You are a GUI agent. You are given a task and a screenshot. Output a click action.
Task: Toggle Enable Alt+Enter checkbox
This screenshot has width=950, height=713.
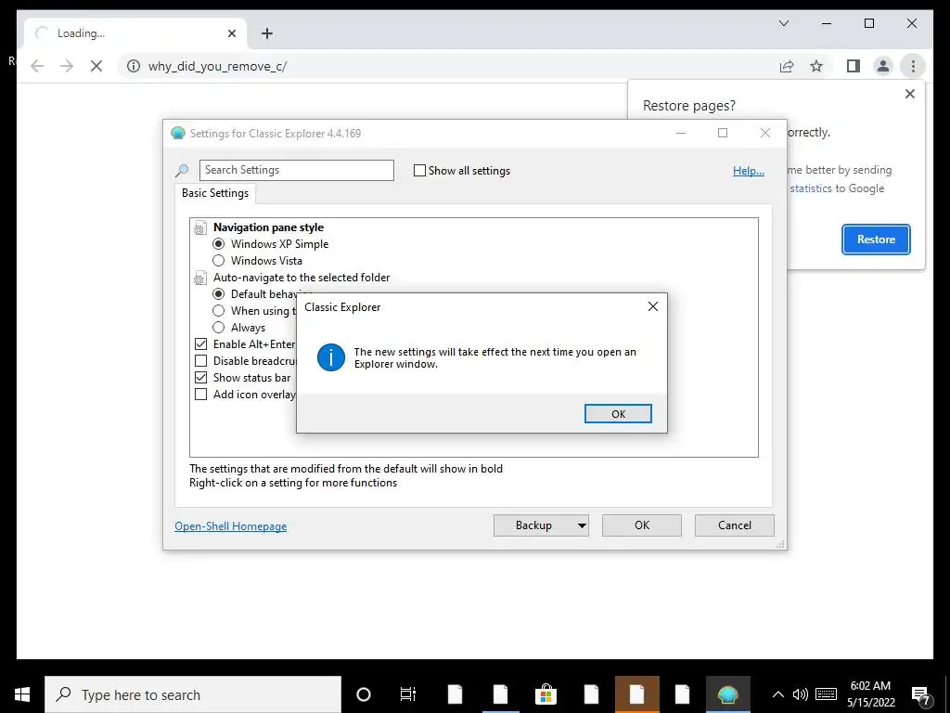200,344
